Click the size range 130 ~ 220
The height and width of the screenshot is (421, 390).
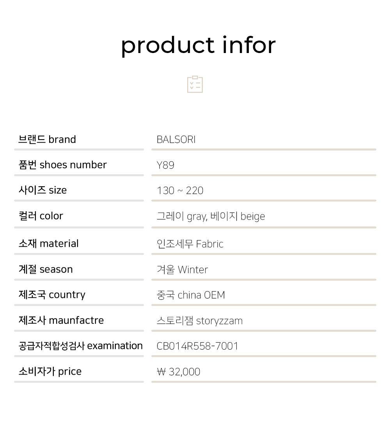click(x=180, y=191)
